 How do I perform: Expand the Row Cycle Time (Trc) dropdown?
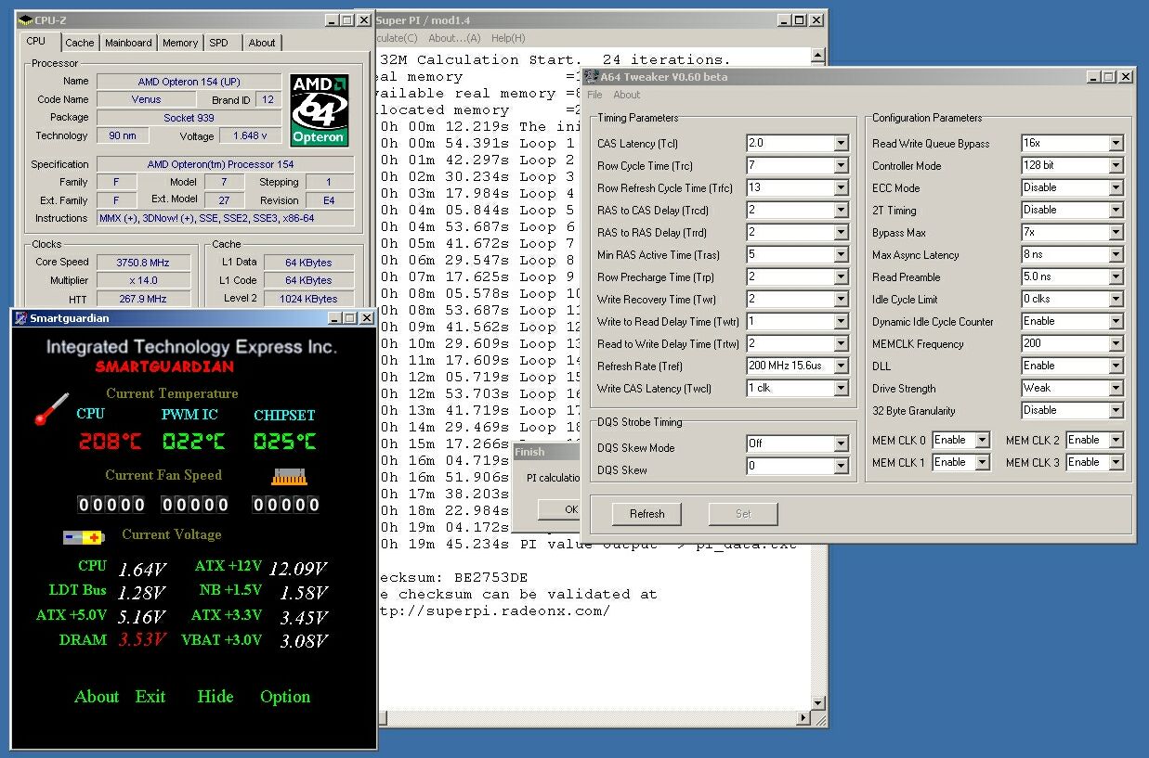point(841,166)
